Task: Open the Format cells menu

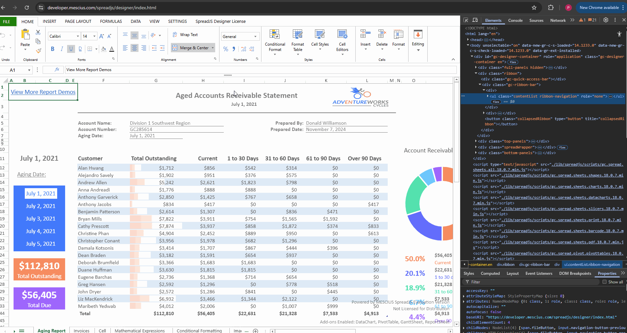Action: 399,40
